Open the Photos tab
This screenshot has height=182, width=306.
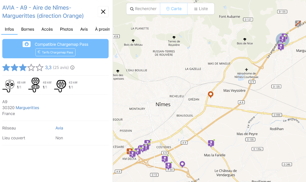pyautogui.click(x=67, y=29)
